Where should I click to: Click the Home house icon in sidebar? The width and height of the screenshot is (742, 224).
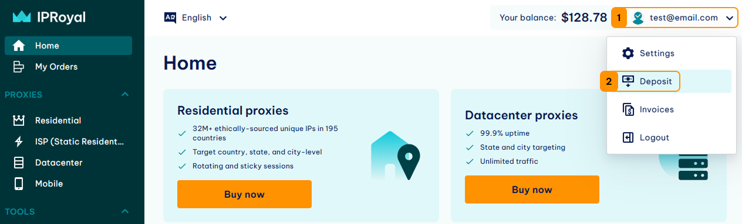coord(19,46)
